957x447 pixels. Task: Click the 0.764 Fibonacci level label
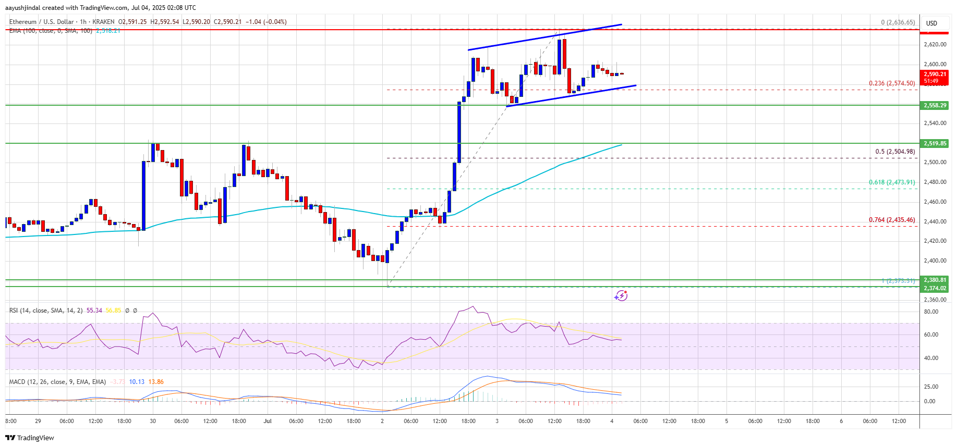pyautogui.click(x=891, y=220)
